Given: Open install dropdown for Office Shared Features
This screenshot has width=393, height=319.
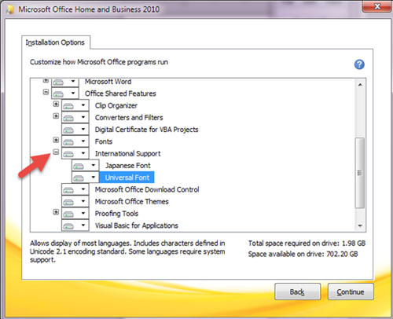Looking at the screenshot, I should tap(65, 93).
